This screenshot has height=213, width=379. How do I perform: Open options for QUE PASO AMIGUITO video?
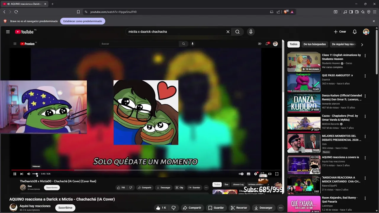365,76
